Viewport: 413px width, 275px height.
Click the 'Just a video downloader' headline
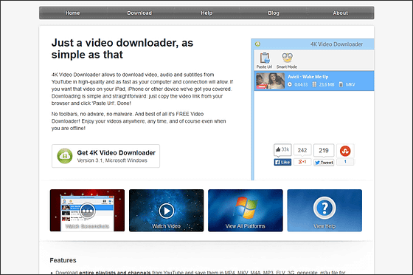point(122,49)
